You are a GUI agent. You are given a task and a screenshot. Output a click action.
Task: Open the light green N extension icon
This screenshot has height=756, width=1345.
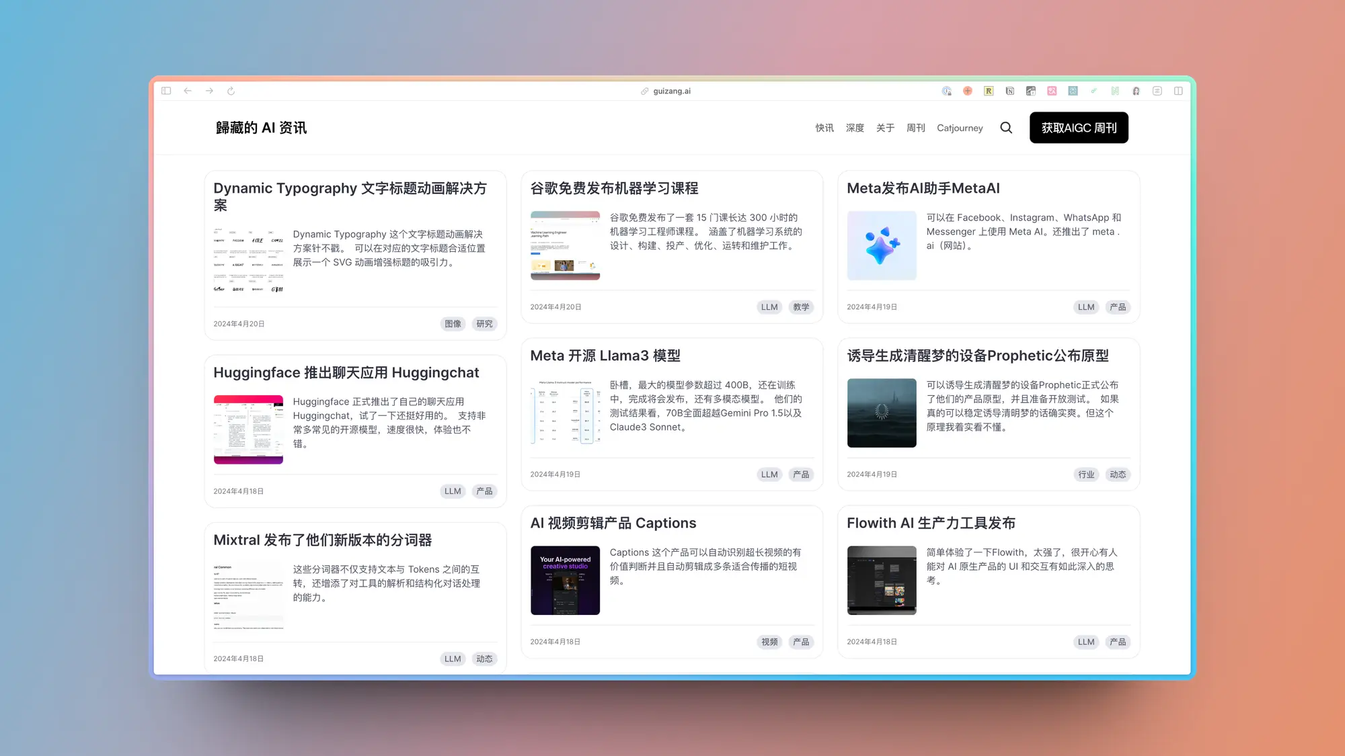[x=1115, y=91]
